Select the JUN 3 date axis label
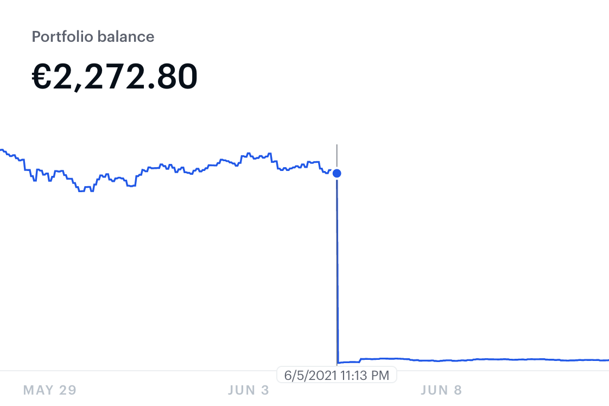This screenshot has height=406, width=609. point(249,390)
